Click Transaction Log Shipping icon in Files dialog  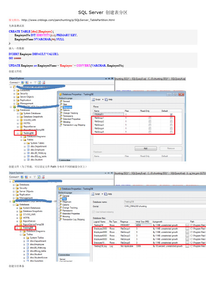point(60,220)
